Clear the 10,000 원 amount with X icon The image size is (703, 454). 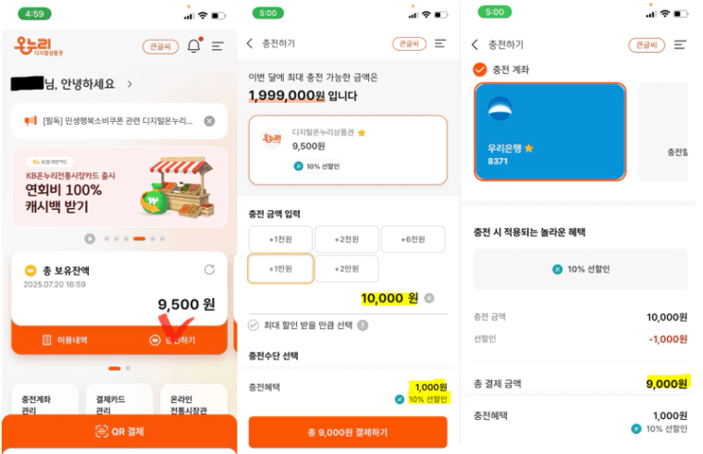click(429, 298)
